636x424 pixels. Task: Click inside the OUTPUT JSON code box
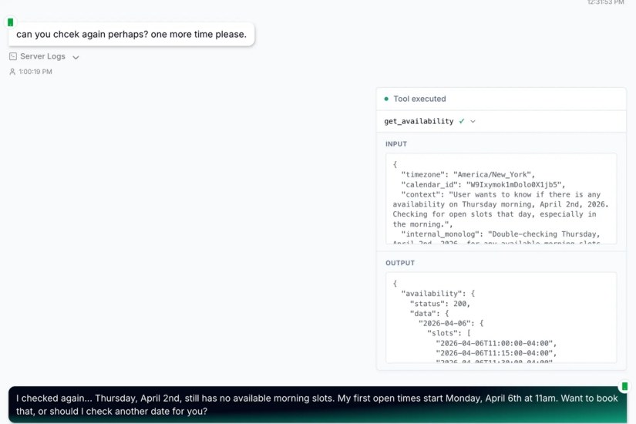coord(501,318)
